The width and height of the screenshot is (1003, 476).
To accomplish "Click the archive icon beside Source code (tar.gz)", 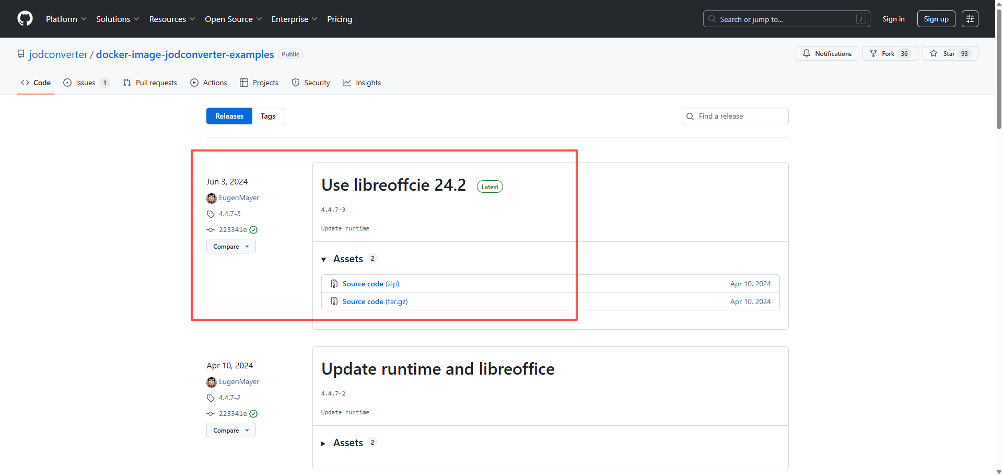I will [334, 301].
